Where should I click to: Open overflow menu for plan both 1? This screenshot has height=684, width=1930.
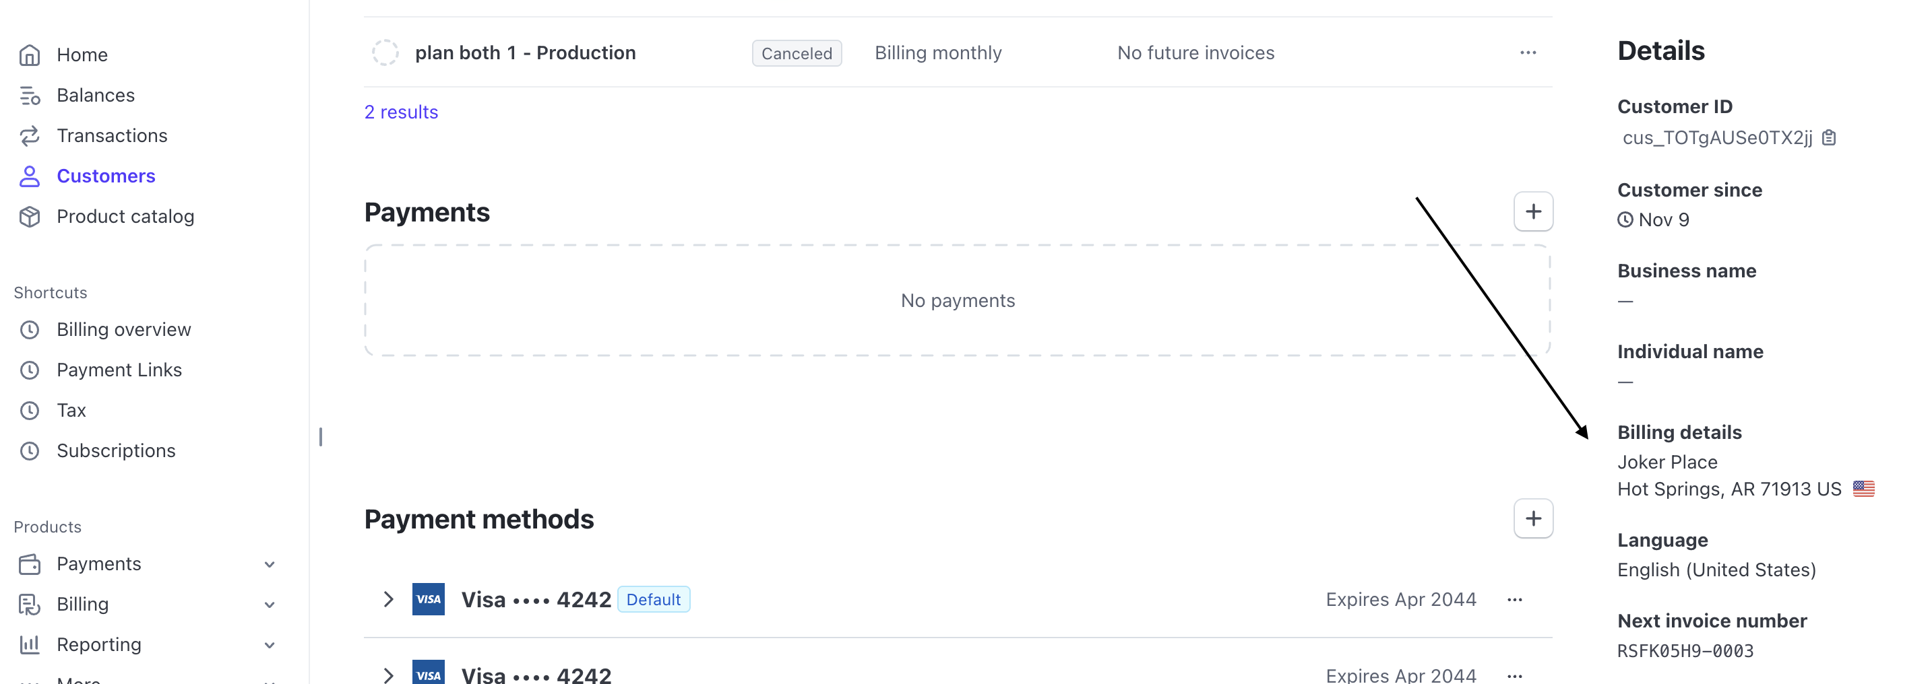(1528, 53)
